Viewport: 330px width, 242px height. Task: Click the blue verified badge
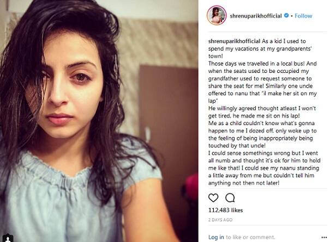[x=286, y=15]
